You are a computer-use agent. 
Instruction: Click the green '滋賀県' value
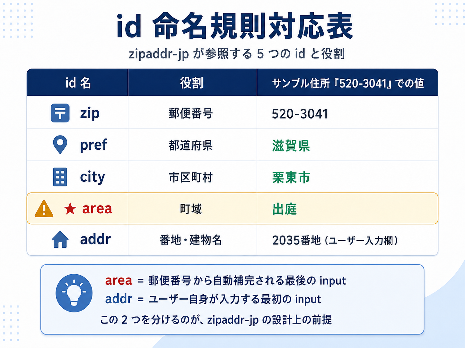291,145
